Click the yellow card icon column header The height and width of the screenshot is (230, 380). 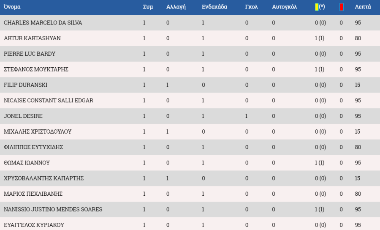[320, 7]
